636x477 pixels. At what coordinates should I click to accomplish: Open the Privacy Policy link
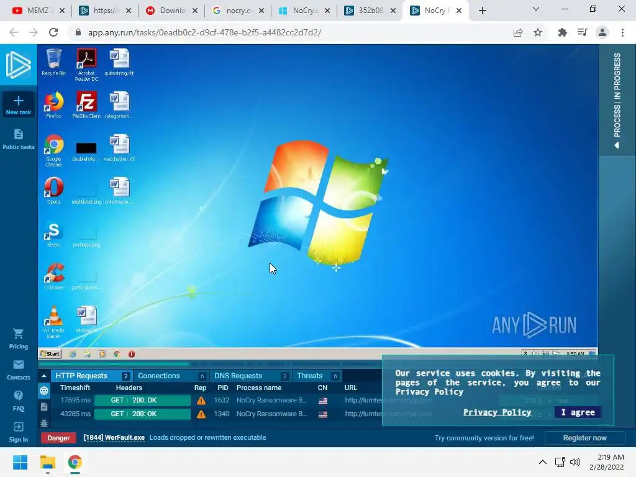(x=497, y=412)
